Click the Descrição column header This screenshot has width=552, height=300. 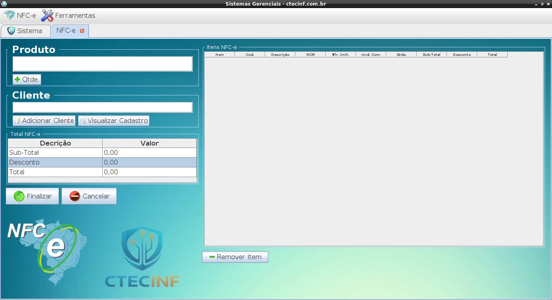280,55
